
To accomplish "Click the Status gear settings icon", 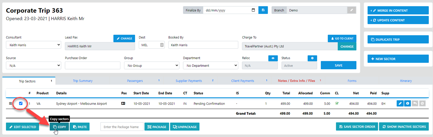I will coord(312,58).
